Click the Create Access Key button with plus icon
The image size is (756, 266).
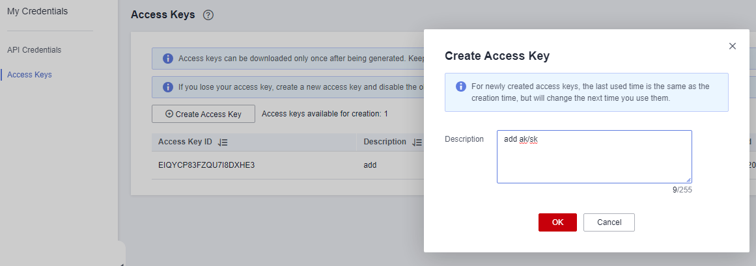tap(203, 114)
